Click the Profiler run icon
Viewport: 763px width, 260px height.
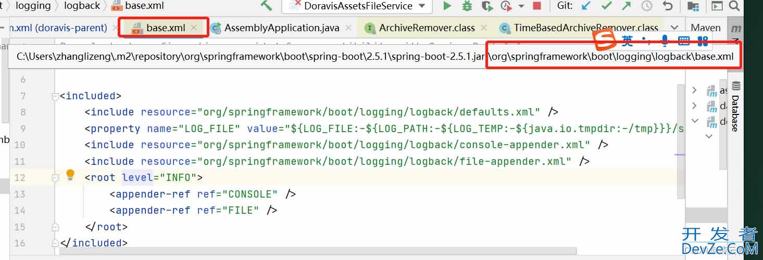506,6
